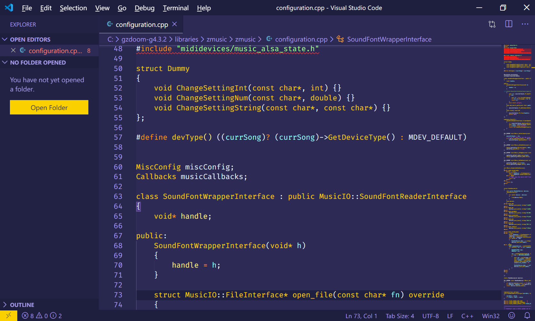535x321 pixels.
Task: Open the Split Editor icon
Action: click(508, 24)
